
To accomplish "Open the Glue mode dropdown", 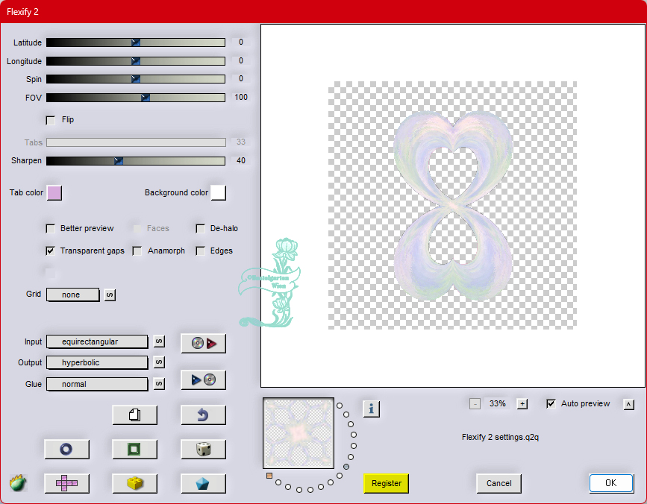I will click(97, 384).
